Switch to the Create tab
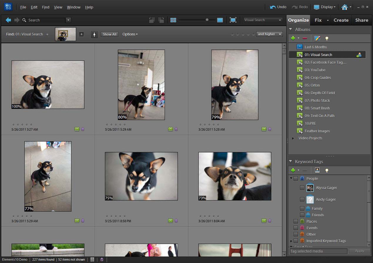Image resolution: width=373 pixels, height=263 pixels. pos(341,20)
